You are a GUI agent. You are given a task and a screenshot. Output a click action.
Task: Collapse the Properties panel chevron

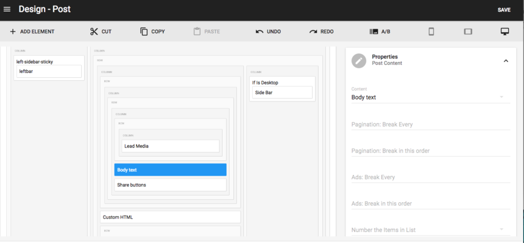[506, 60]
